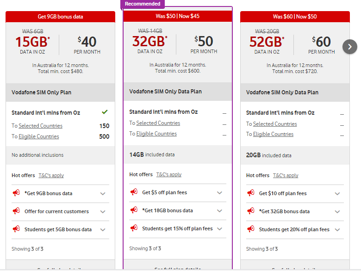Click megaphone icon beside Get $10 off plan fees
This screenshot has width=361, height=271.
251,193
